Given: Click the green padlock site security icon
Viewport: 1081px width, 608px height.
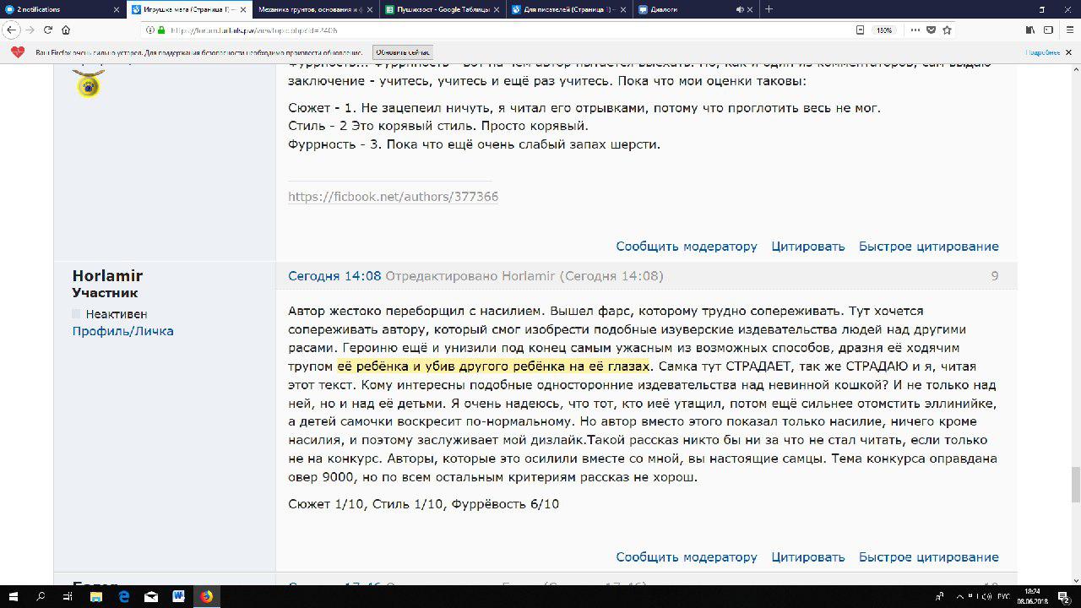Looking at the screenshot, I should pyautogui.click(x=161, y=30).
